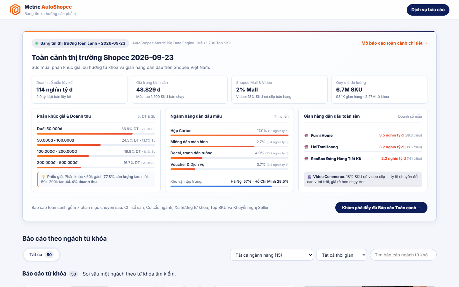Screen dimensions: 459x287
Task: Focus the Tìm báo cáo ngách từ khóa search field
Action: [x=403, y=255]
